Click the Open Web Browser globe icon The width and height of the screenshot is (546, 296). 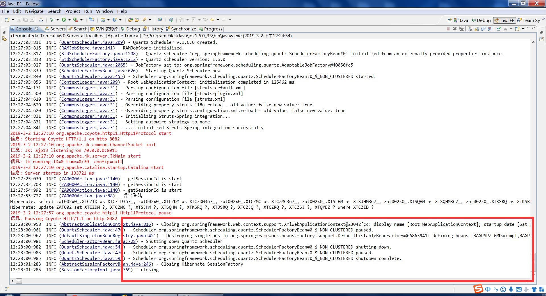160,19
